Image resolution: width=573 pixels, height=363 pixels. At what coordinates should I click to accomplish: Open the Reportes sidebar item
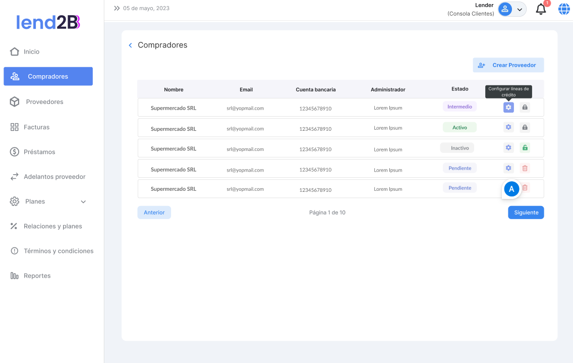click(37, 276)
